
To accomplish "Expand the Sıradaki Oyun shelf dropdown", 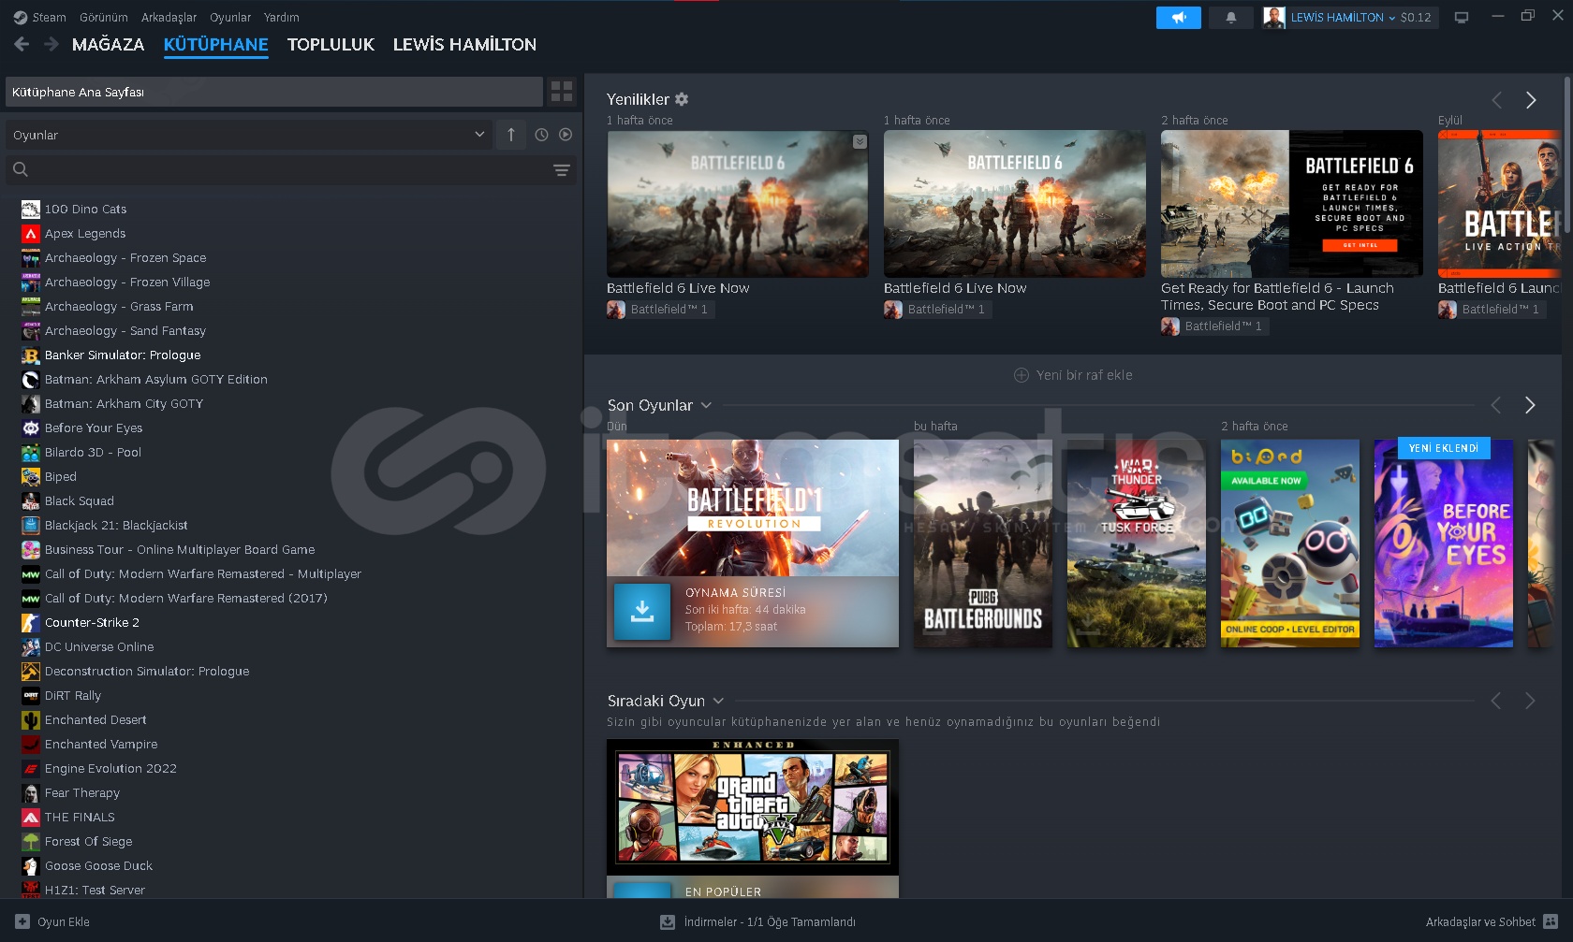I will [x=718, y=701].
